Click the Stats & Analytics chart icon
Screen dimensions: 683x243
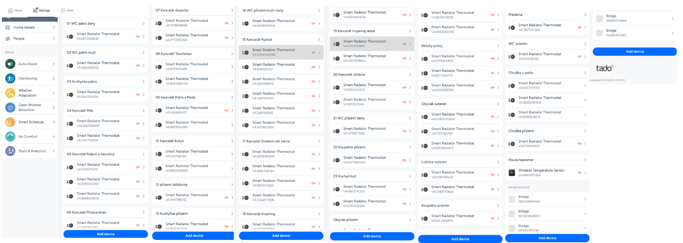tap(10, 151)
